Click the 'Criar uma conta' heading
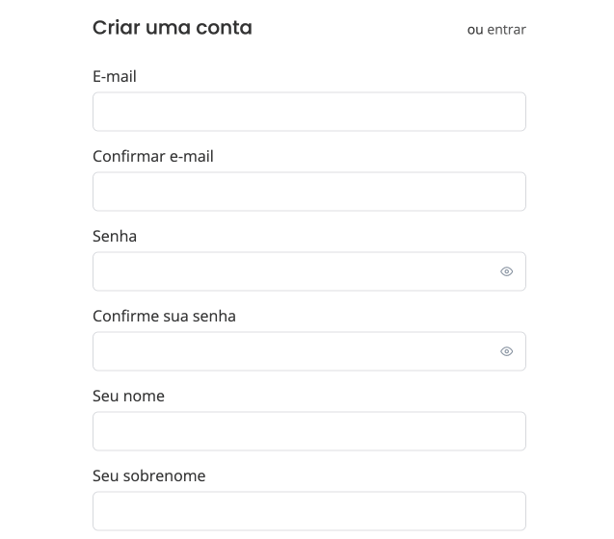Screen dimensions: 614x539 (x=172, y=28)
